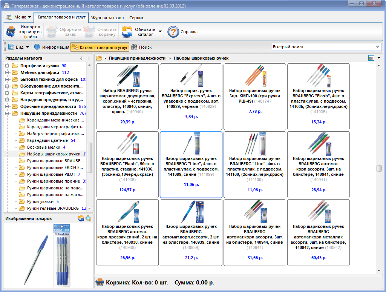Click Импорт в корзину из файла
Screen dimensions: 386x292
pos(24,32)
